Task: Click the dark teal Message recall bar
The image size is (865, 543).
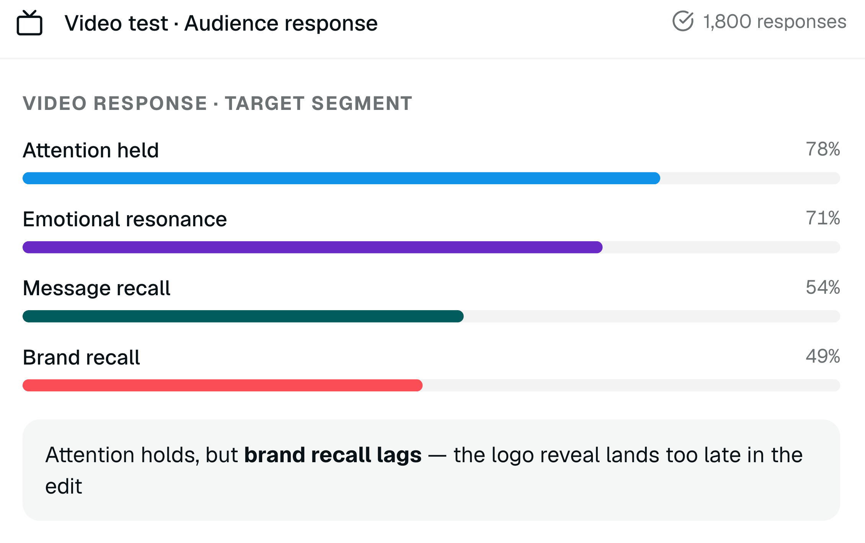Action: click(x=243, y=316)
